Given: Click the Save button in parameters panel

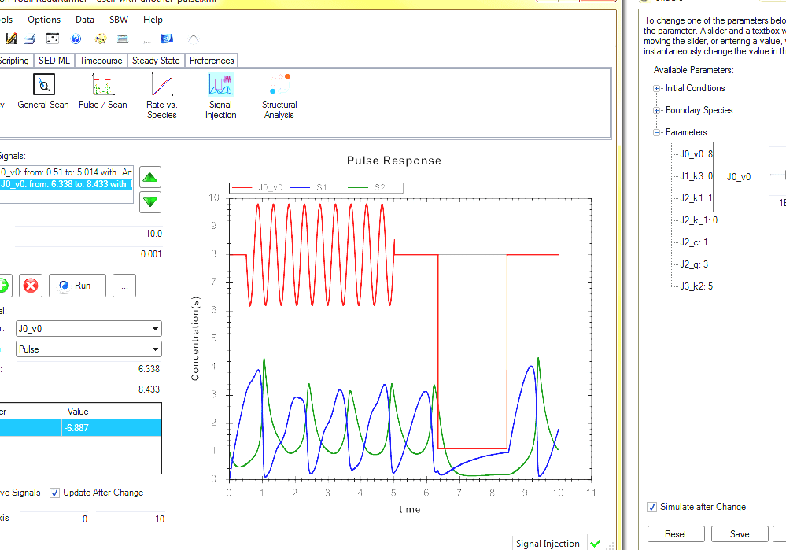Looking at the screenshot, I should (739, 533).
